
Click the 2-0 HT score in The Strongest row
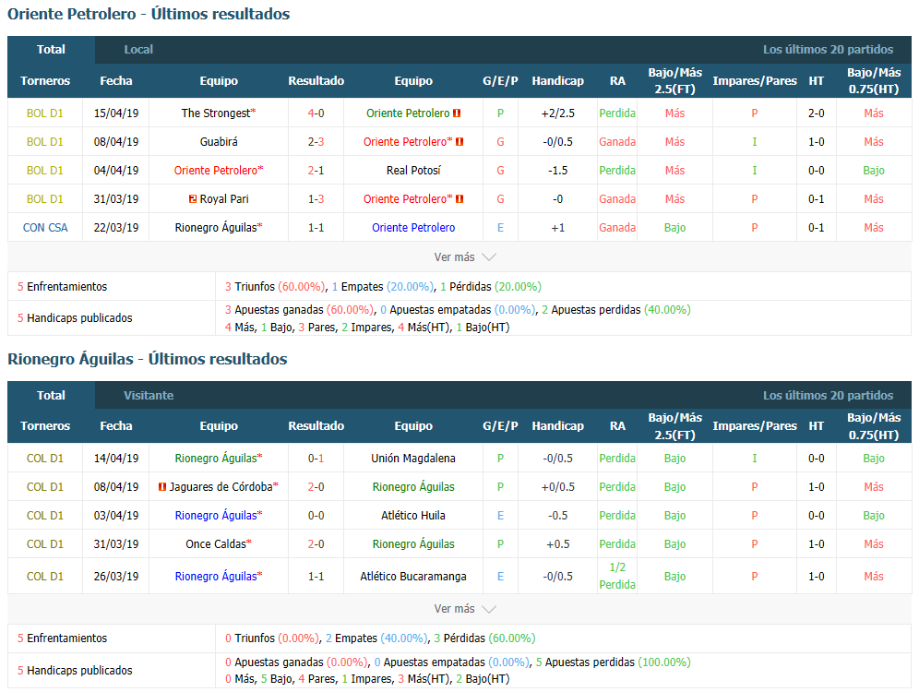click(817, 113)
